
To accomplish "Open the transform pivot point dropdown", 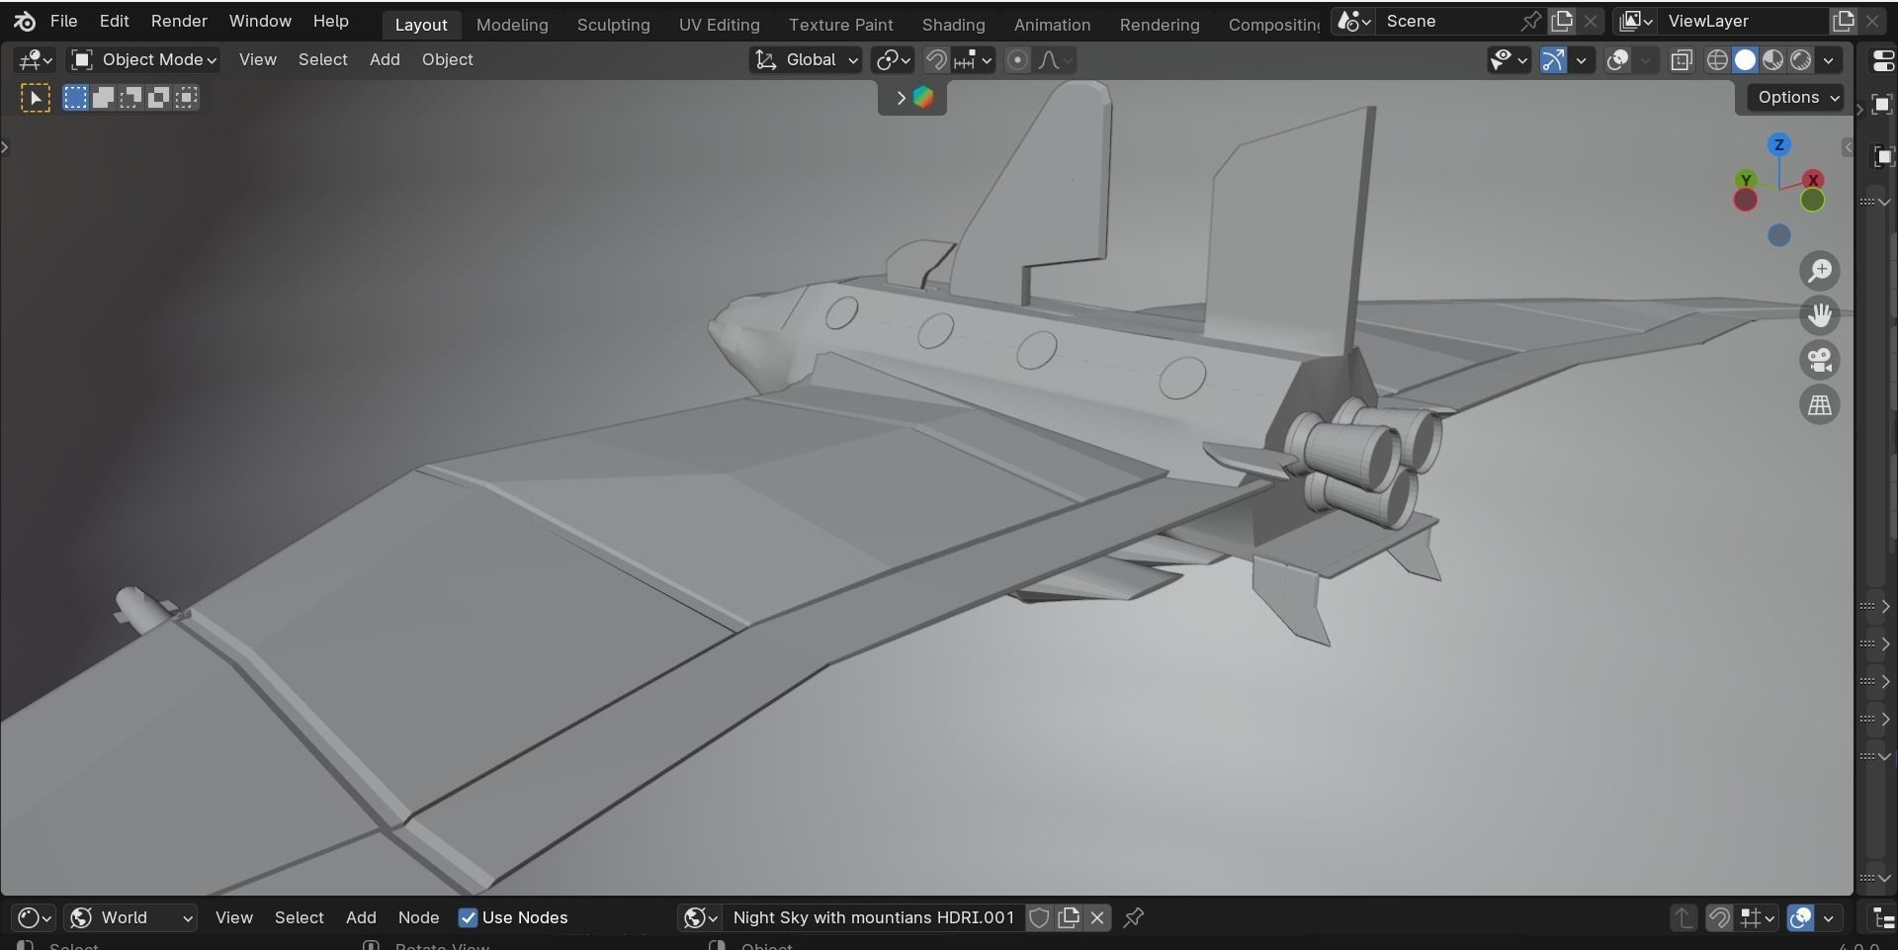I will click(893, 60).
